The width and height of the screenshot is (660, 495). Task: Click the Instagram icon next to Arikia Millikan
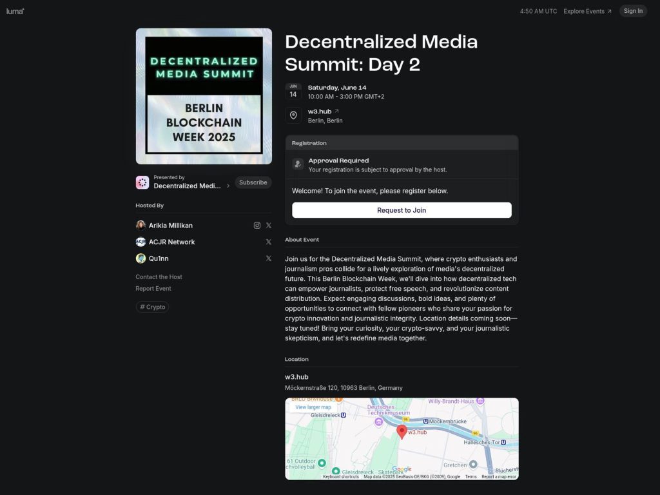click(257, 225)
